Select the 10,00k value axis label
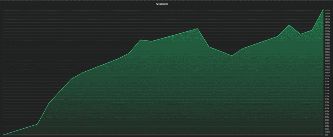This screenshot has height=137, width=333. (x=327, y=76)
